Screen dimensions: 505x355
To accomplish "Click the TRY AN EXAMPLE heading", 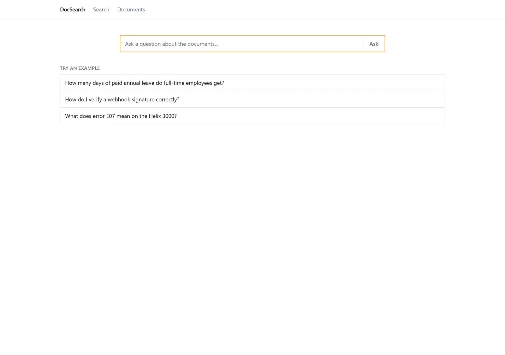I will pos(80,68).
